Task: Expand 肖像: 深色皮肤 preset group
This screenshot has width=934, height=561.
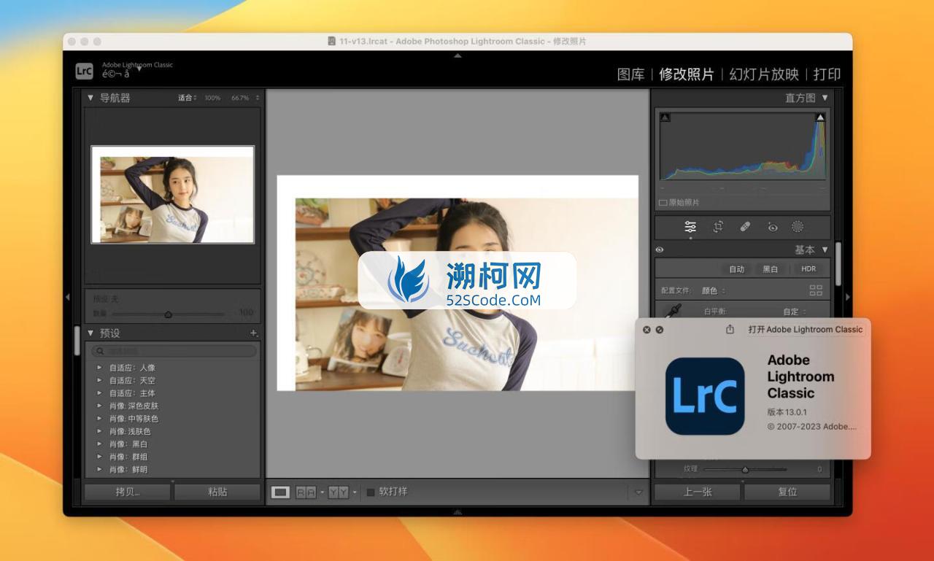Action: point(99,406)
